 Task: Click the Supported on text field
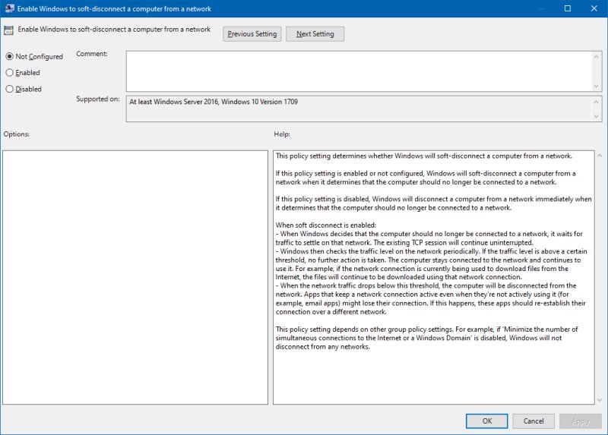point(357,108)
